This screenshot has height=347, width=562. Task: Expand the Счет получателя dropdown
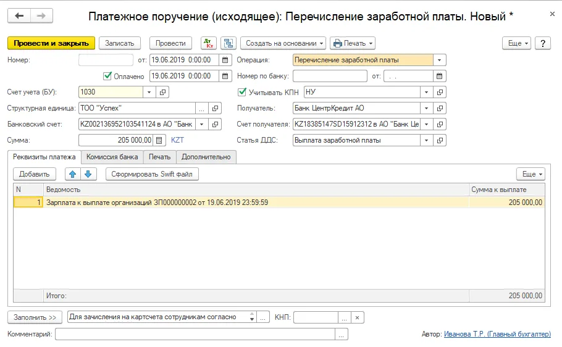coord(427,124)
